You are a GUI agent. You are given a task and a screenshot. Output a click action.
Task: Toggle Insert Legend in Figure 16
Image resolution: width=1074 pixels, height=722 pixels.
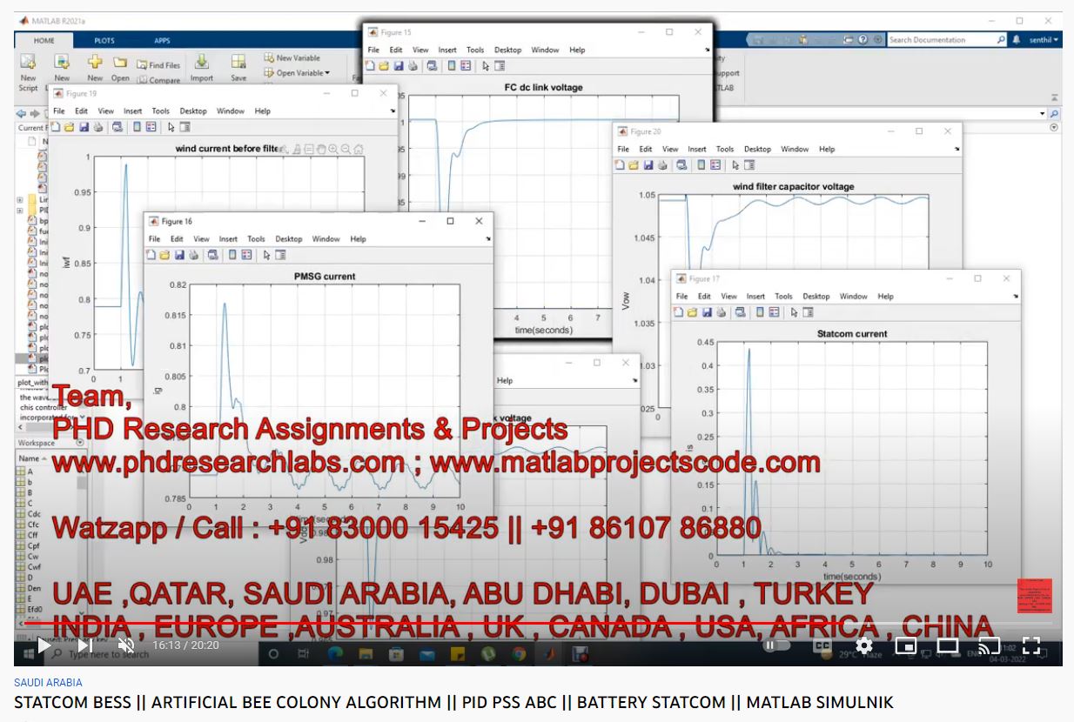pyautogui.click(x=245, y=255)
